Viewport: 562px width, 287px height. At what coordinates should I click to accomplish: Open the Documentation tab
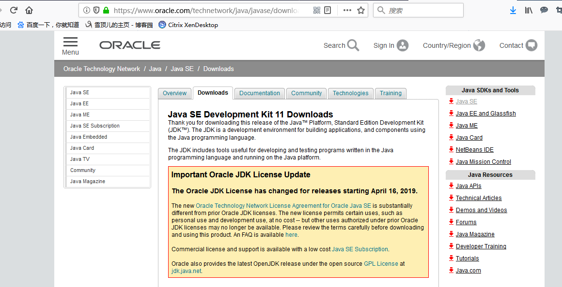coord(260,93)
